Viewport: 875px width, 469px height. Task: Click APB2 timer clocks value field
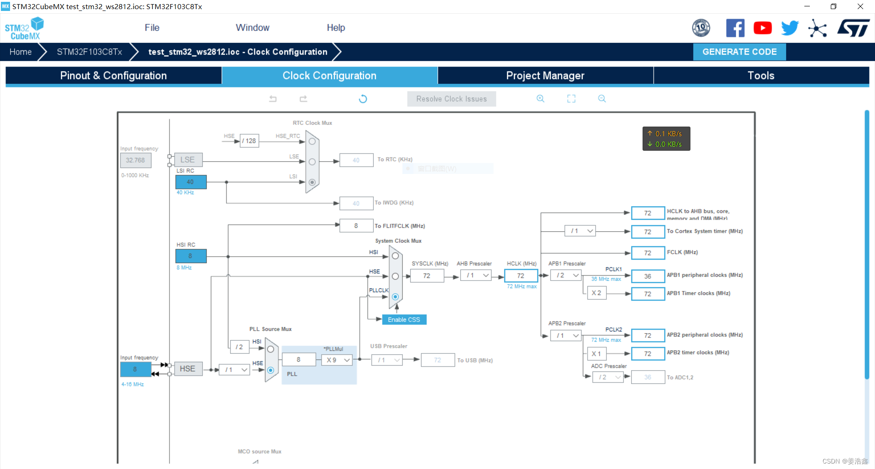(x=648, y=354)
